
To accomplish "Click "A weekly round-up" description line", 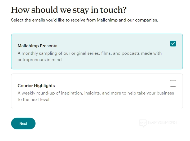I will coord(96,93).
